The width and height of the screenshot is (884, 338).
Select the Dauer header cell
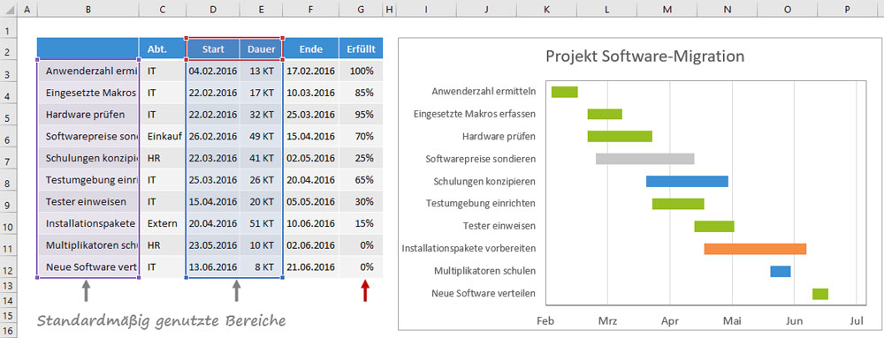click(x=261, y=49)
